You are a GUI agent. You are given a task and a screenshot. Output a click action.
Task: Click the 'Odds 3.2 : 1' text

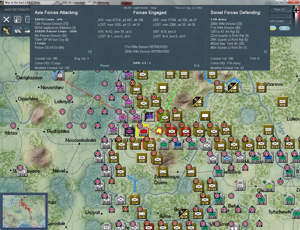click(x=142, y=63)
